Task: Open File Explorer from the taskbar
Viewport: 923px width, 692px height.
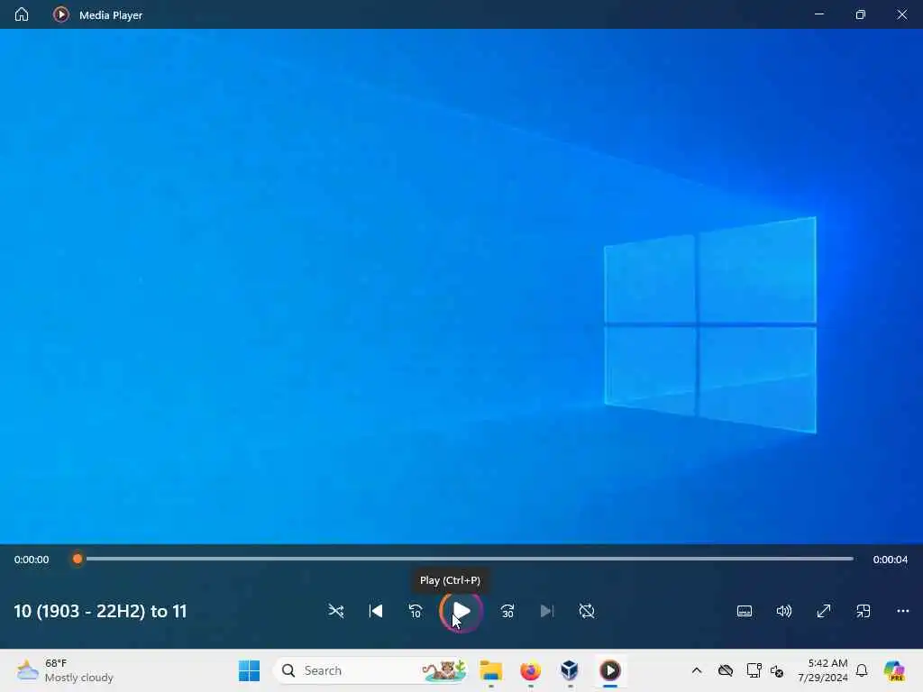Action: coord(490,670)
